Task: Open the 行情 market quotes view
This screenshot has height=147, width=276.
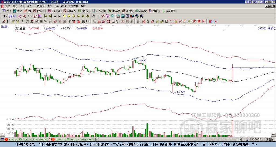Action: coord(6,11)
